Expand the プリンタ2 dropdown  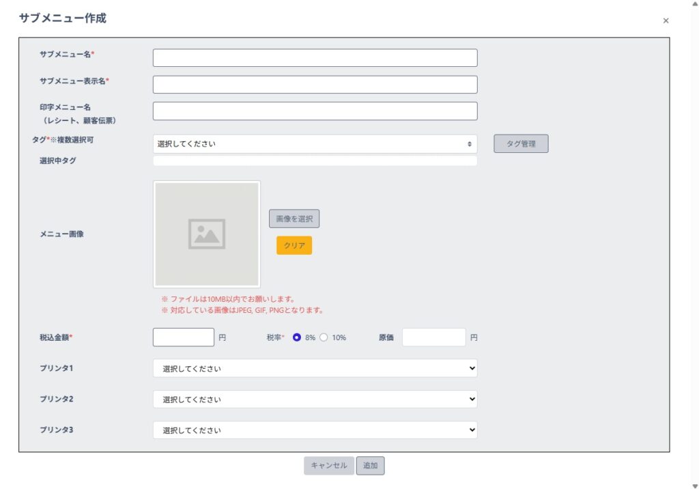click(x=315, y=400)
